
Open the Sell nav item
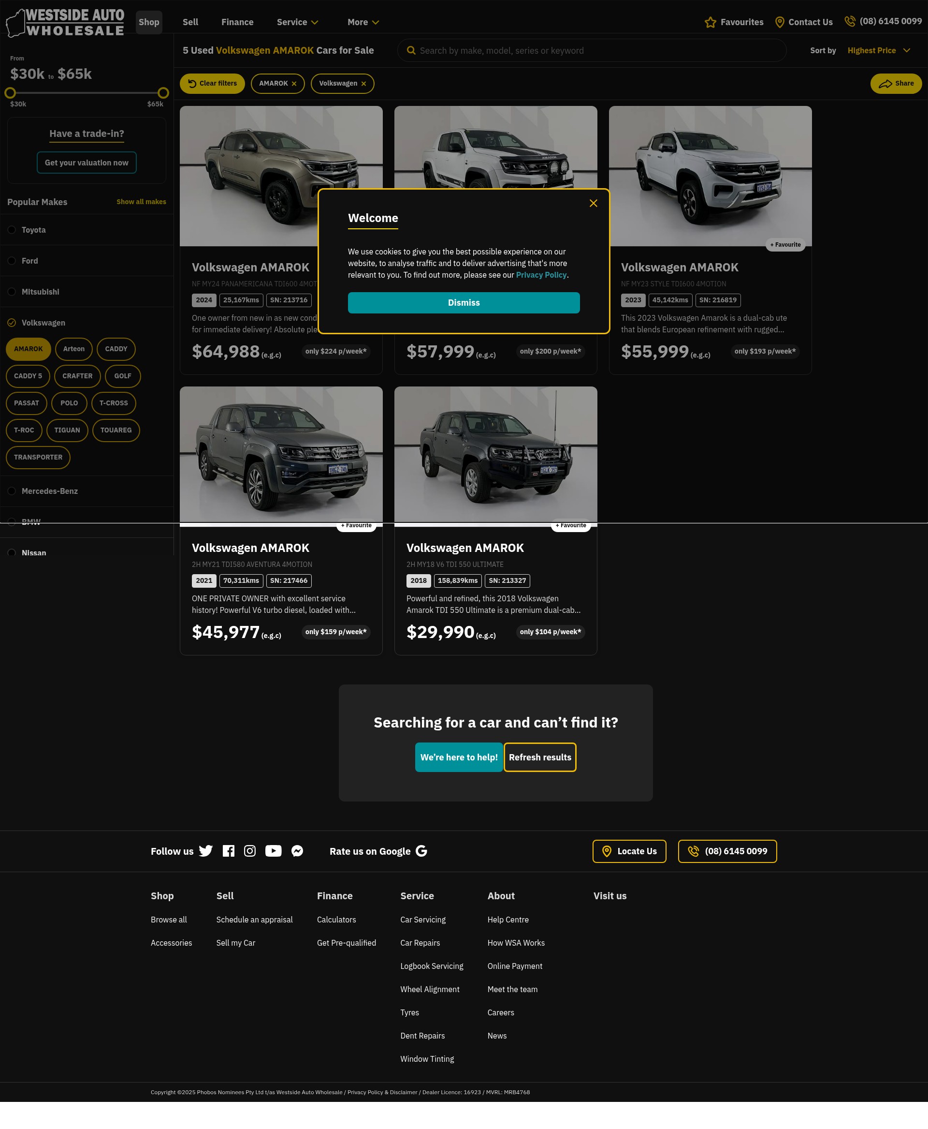point(190,22)
